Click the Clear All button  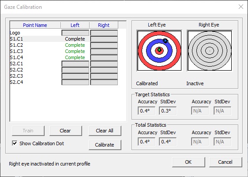(x=105, y=131)
